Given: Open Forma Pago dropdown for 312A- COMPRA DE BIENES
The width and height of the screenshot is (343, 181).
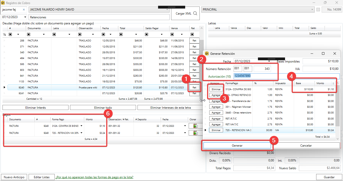Looking at the screenshot, I should pyautogui.click(x=81, y=126).
